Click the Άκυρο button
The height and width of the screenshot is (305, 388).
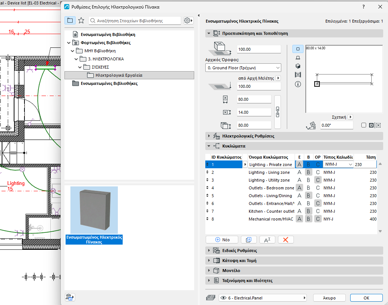click(329, 298)
